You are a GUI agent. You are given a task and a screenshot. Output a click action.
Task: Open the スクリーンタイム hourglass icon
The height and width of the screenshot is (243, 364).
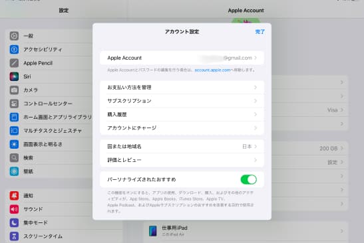click(14, 236)
